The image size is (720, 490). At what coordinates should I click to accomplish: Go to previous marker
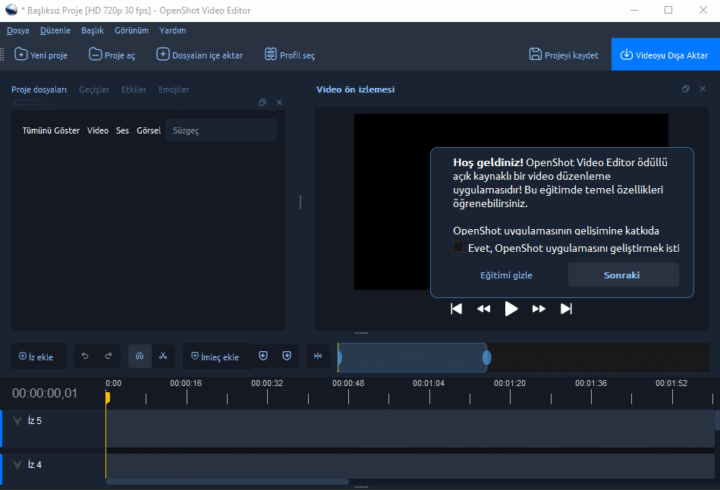tap(263, 356)
